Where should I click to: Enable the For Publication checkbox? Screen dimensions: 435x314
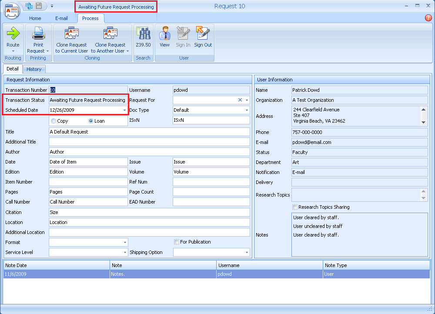176,242
